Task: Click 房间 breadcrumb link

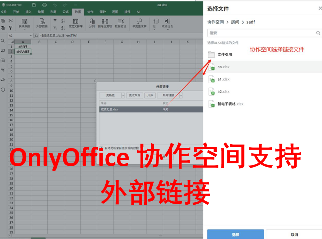Action: tap(235, 22)
